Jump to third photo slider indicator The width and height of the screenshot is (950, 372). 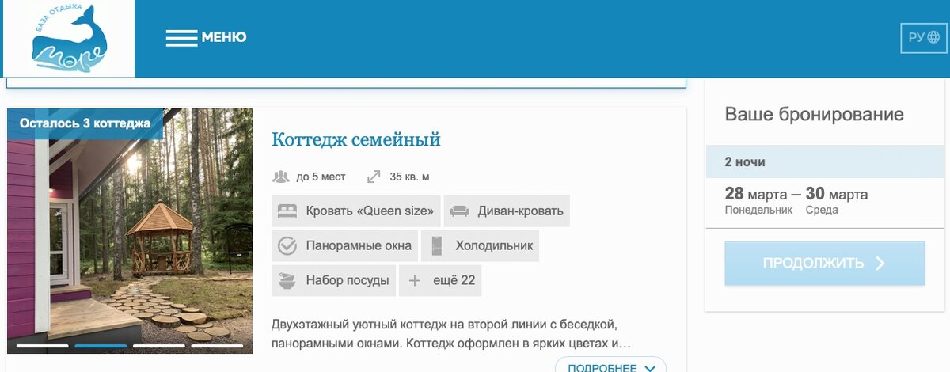tap(158, 346)
